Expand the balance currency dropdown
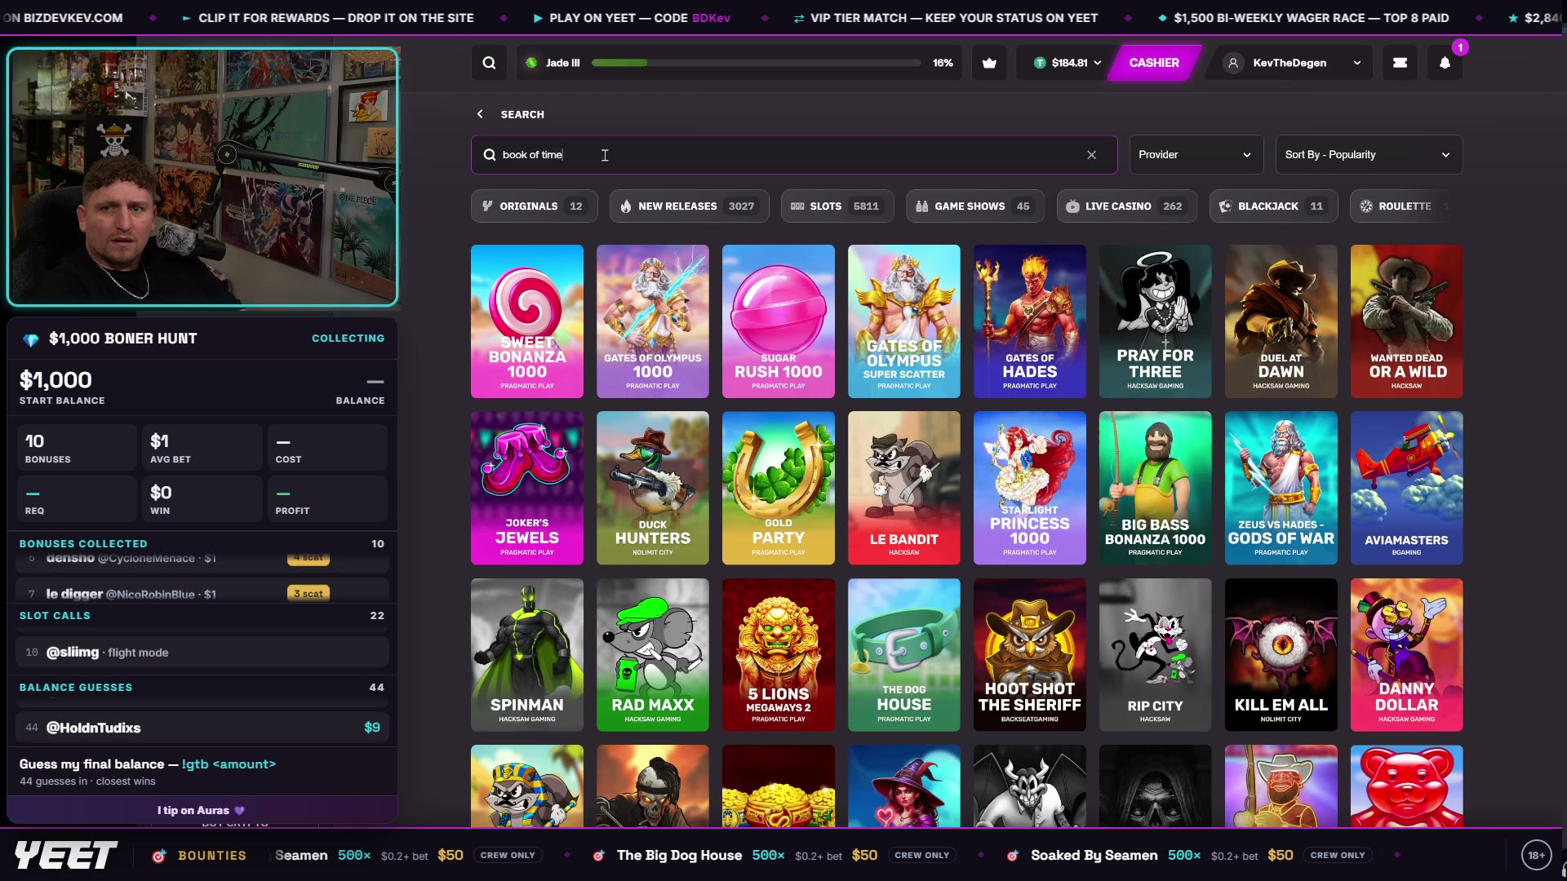1567x881 pixels. (x=1098, y=63)
